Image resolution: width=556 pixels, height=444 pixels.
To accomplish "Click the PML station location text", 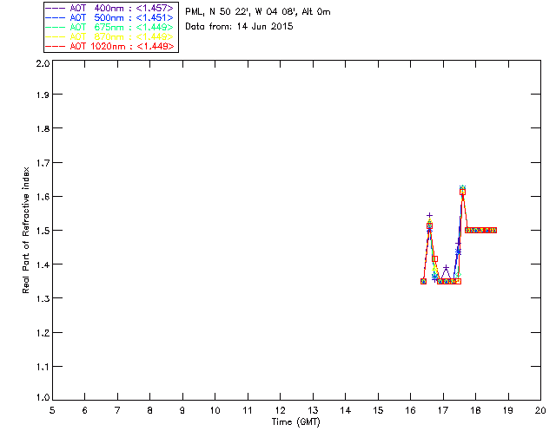I will pyautogui.click(x=258, y=11).
